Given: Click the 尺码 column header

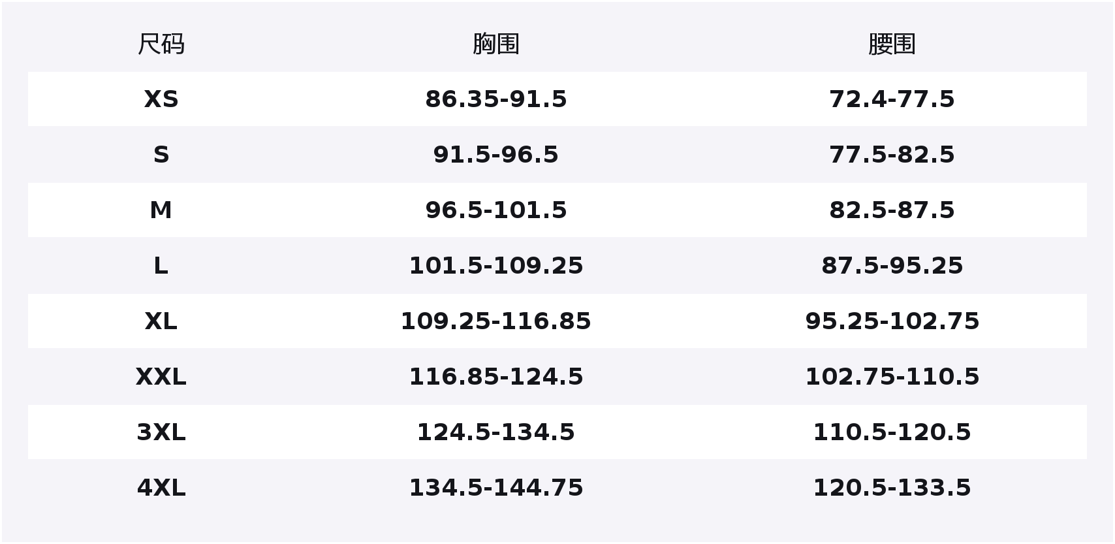Looking at the screenshot, I should [x=161, y=44].
